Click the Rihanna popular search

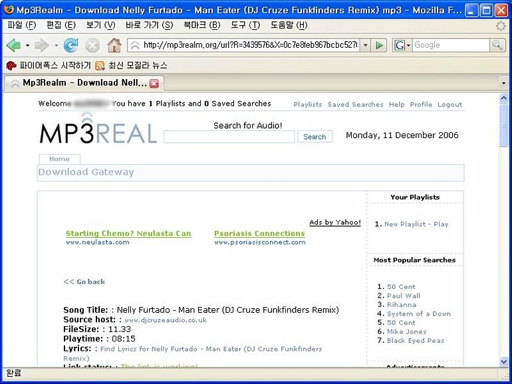pyautogui.click(x=402, y=304)
